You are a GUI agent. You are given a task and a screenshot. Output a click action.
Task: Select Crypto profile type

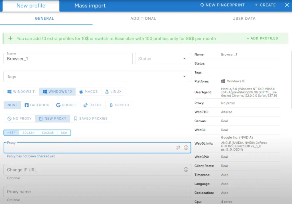tap(119, 105)
